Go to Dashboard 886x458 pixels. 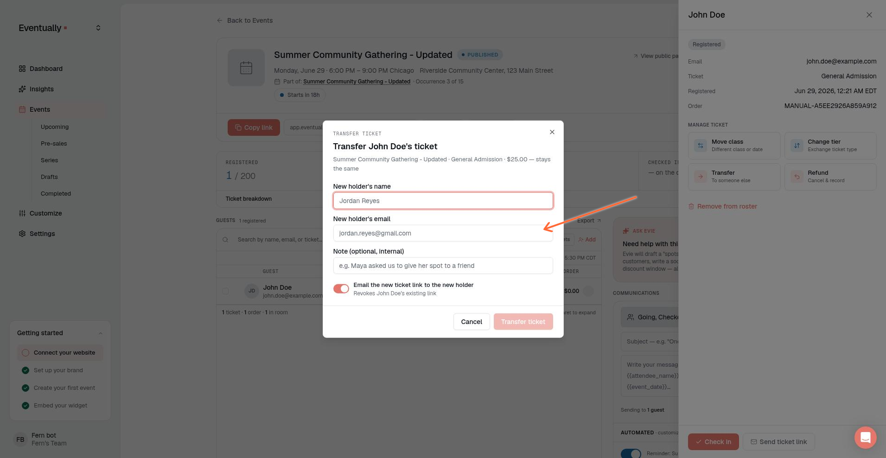pyautogui.click(x=46, y=69)
